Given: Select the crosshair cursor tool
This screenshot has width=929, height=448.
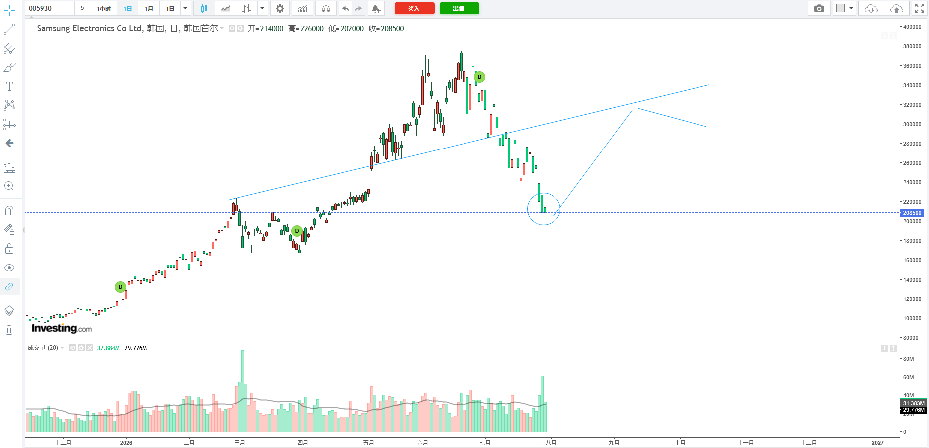Looking at the screenshot, I should click(x=9, y=10).
